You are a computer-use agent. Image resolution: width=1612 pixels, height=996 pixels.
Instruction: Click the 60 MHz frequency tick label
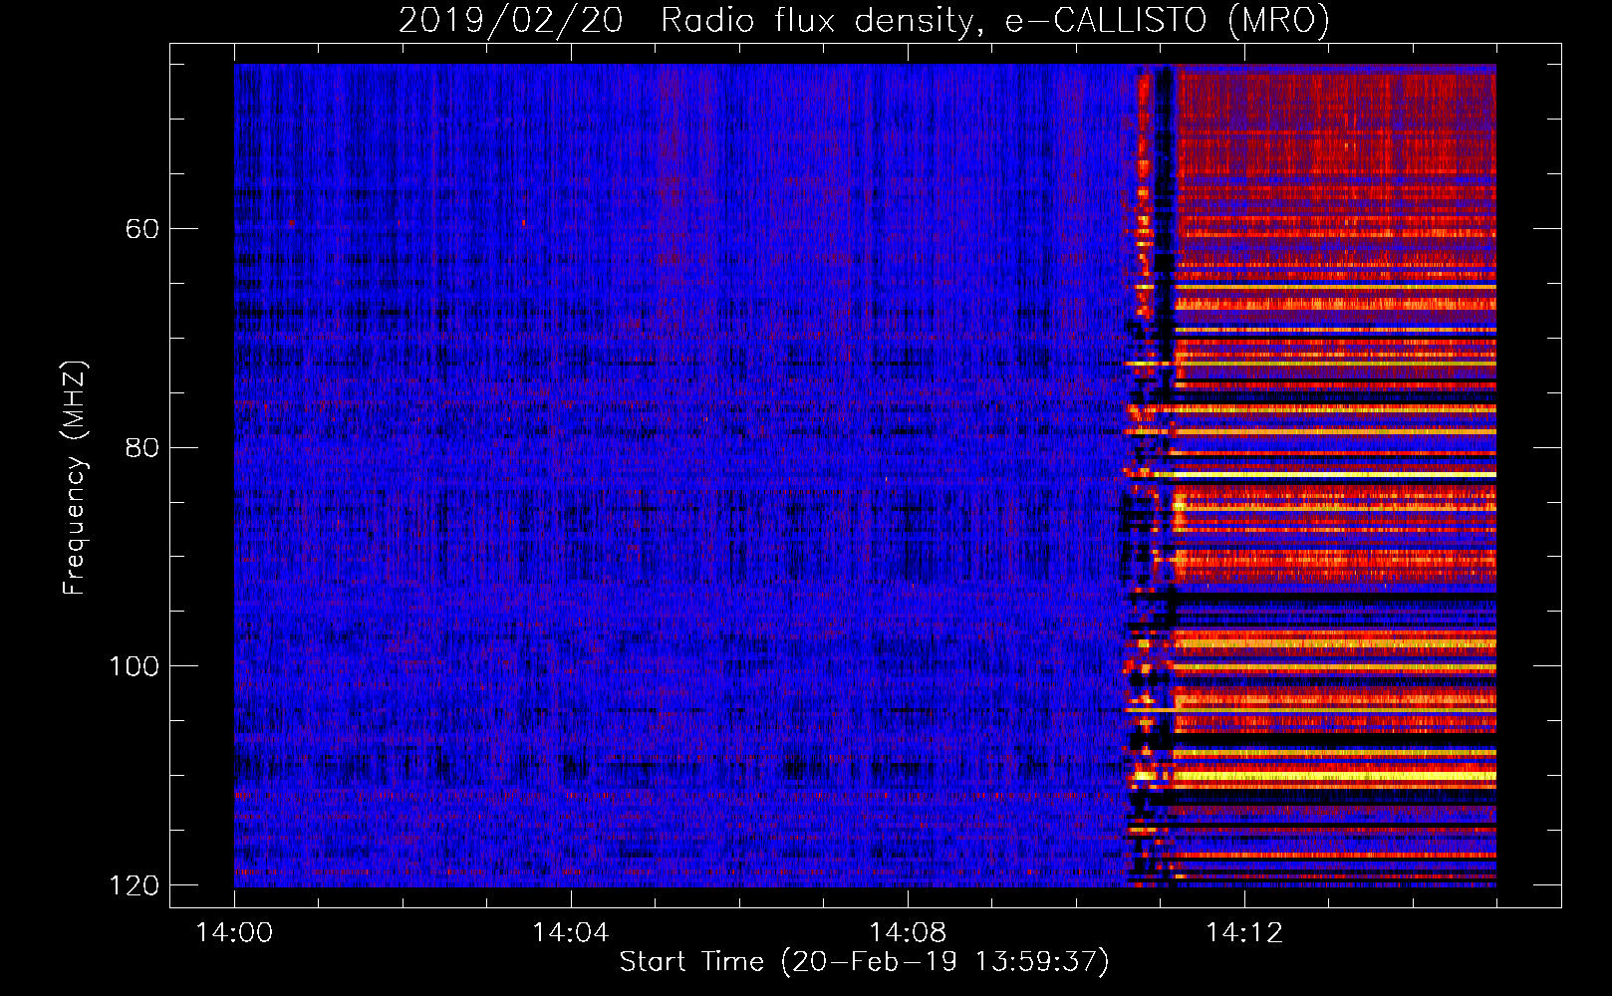142,229
